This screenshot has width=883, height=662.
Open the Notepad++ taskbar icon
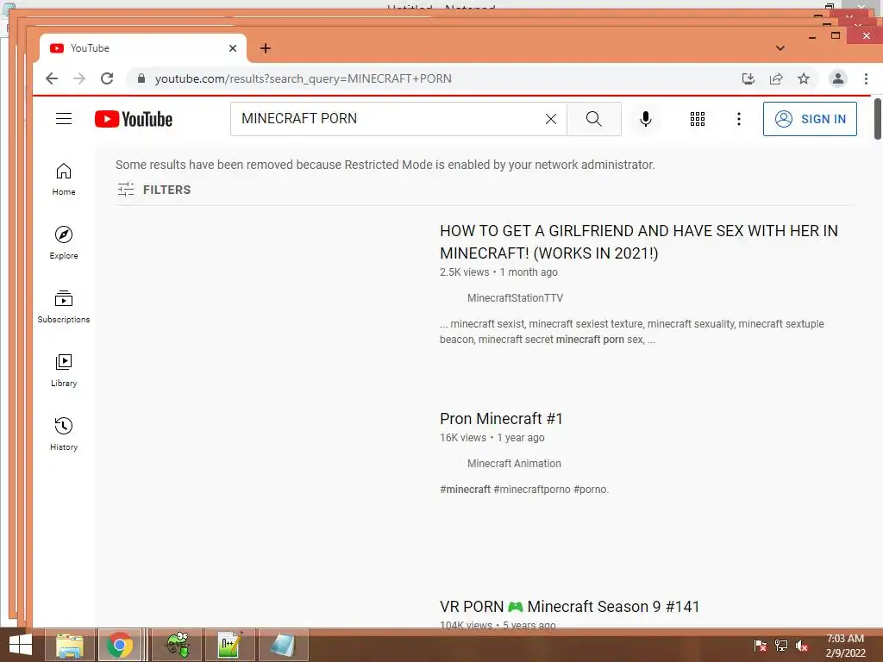pos(229,645)
